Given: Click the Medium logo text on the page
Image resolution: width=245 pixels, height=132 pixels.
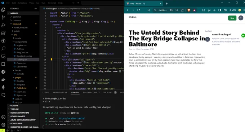Looking at the screenshot, I should point(133,17).
